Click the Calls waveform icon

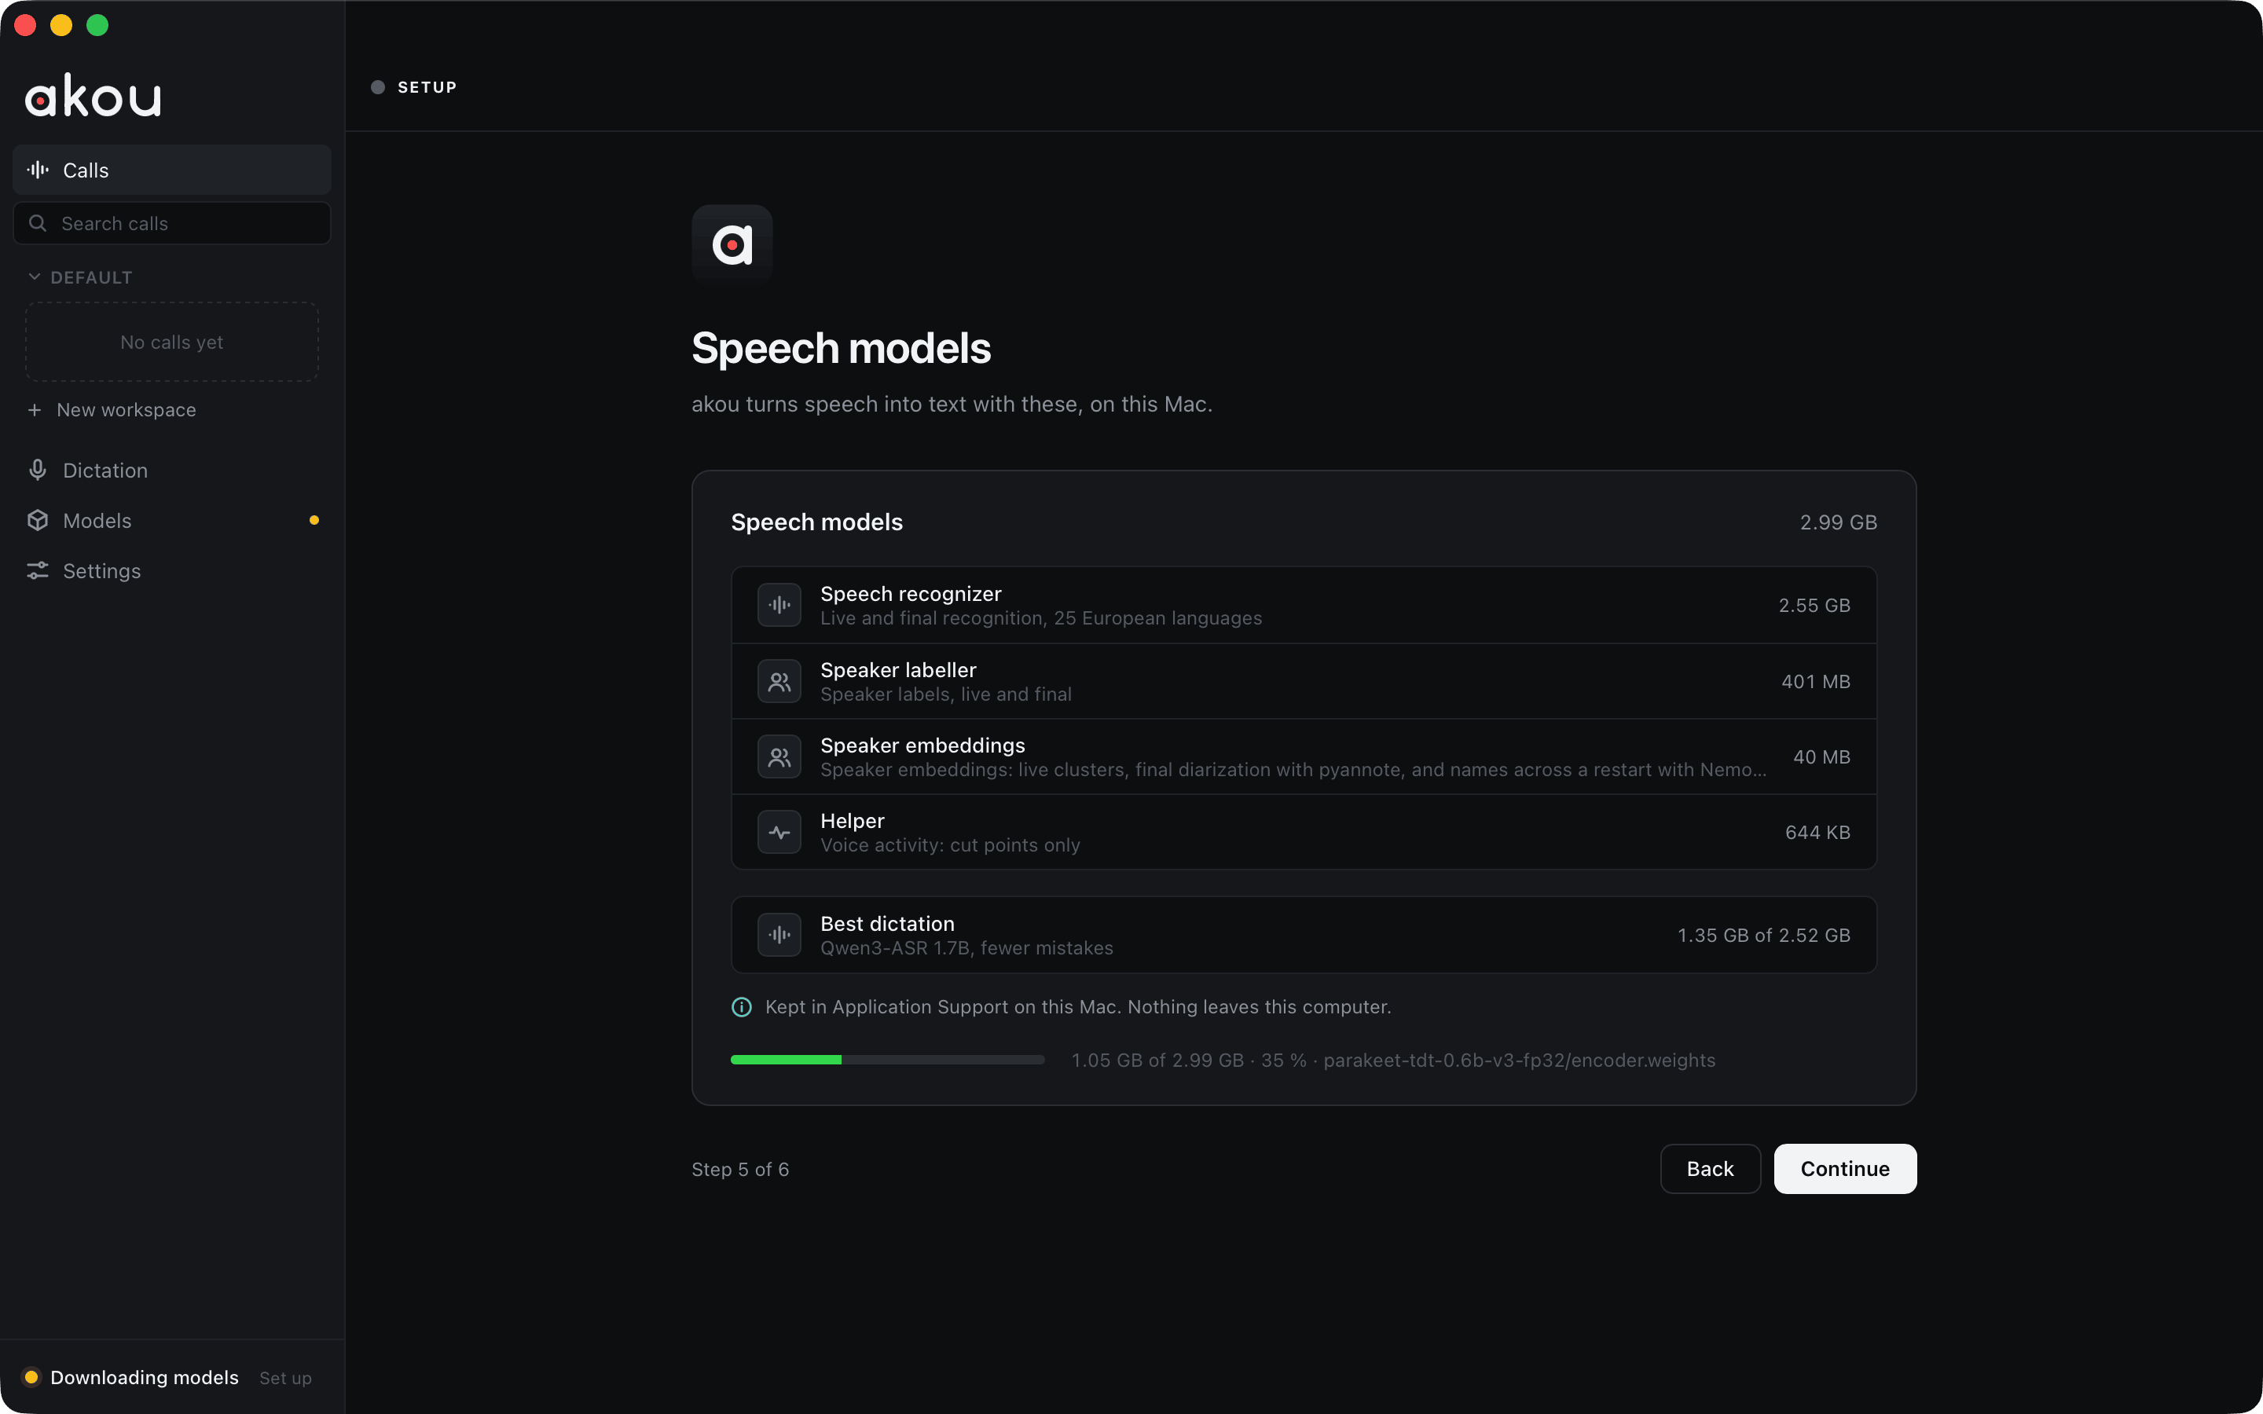point(38,170)
